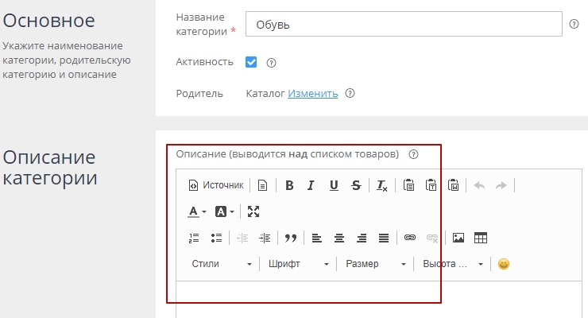
Task: Open the Размер size dropdown
Action: click(x=375, y=264)
